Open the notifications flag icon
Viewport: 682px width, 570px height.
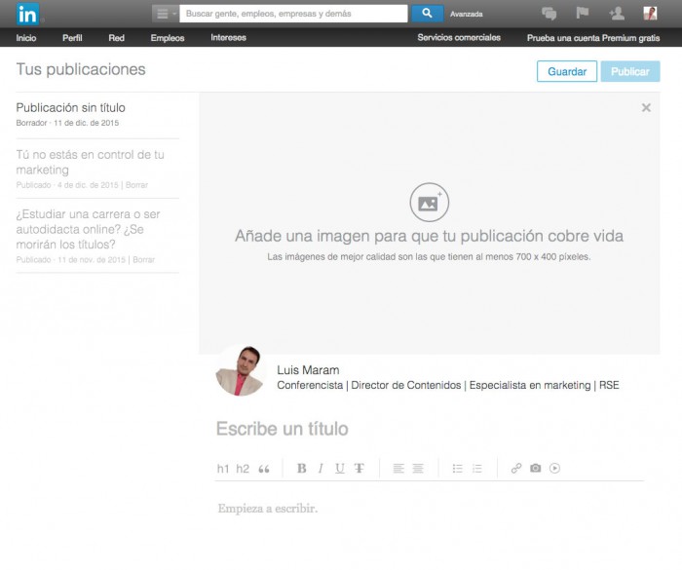[582, 13]
